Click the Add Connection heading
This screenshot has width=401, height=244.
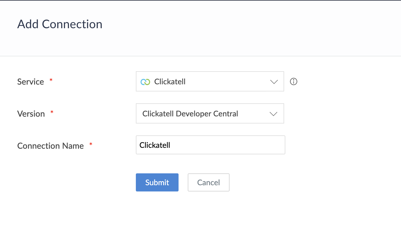(60, 24)
